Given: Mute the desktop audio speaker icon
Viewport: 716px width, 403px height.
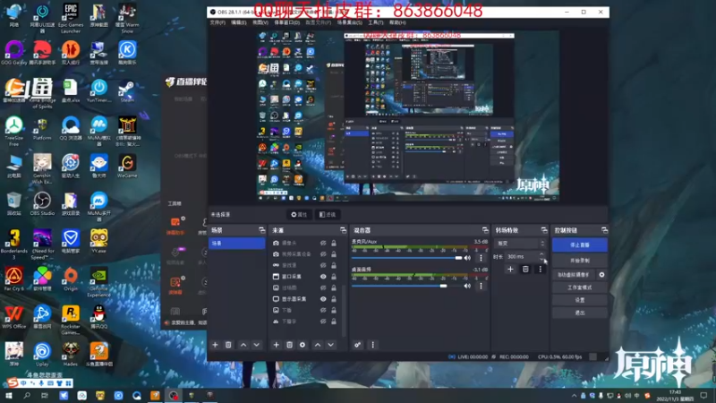Looking at the screenshot, I should click(x=467, y=286).
